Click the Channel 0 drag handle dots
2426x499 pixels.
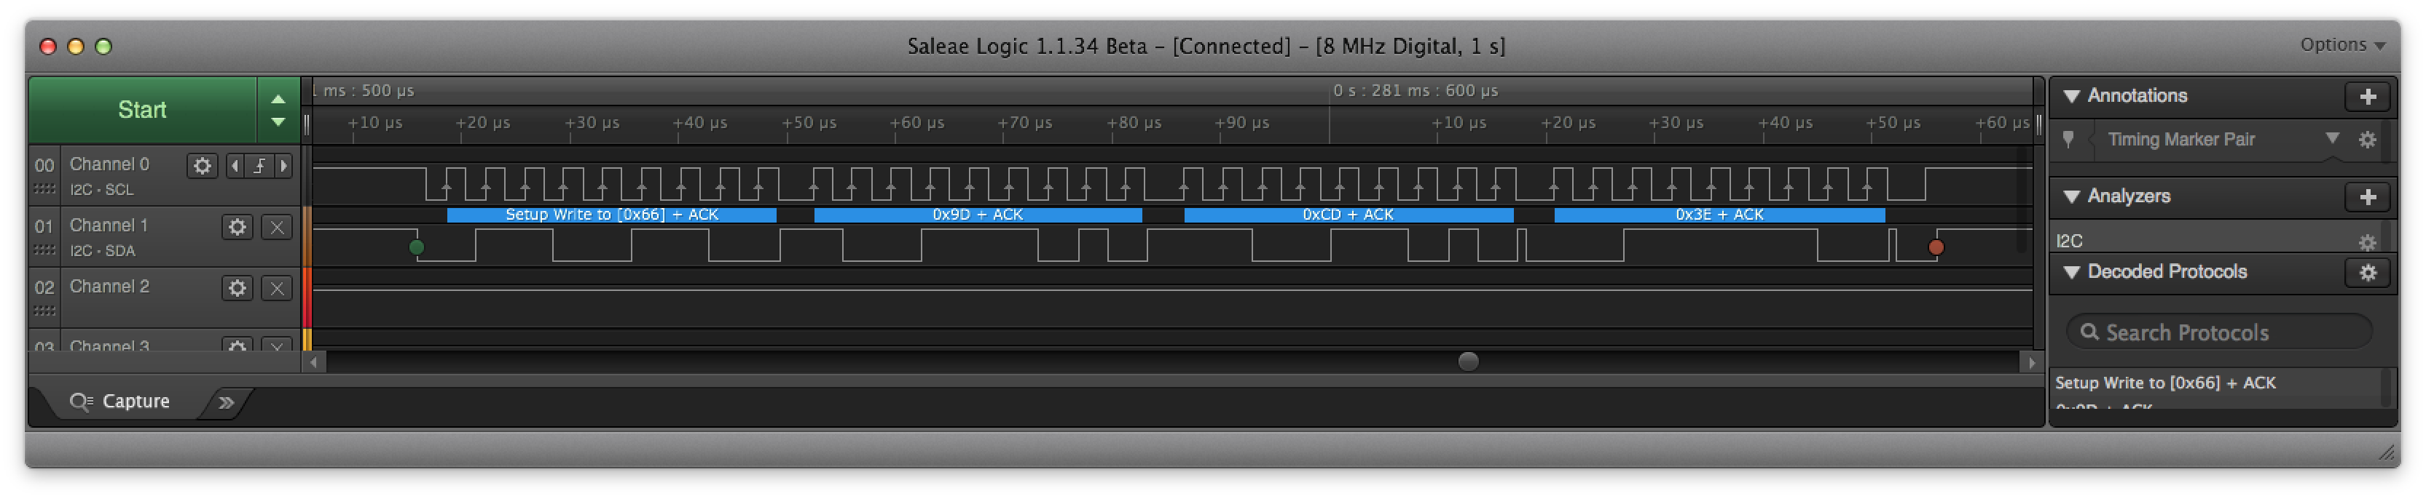point(44,190)
